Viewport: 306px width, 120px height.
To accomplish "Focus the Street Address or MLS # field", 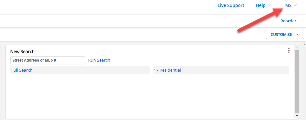I will [x=48, y=60].
